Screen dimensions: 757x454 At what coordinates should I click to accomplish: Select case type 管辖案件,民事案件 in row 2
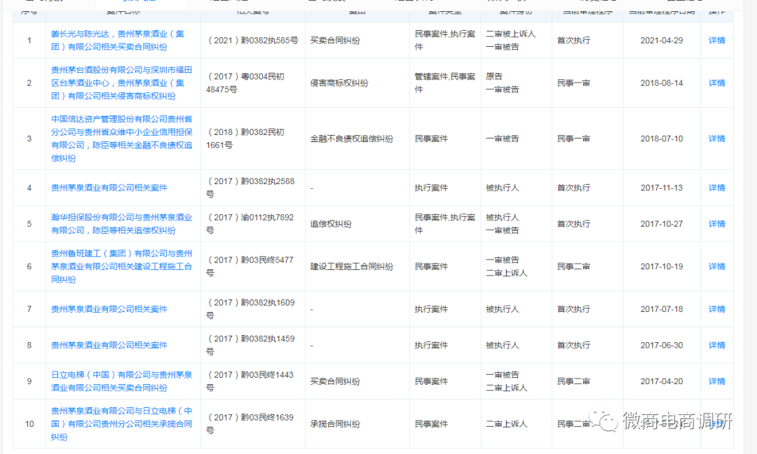[444, 83]
